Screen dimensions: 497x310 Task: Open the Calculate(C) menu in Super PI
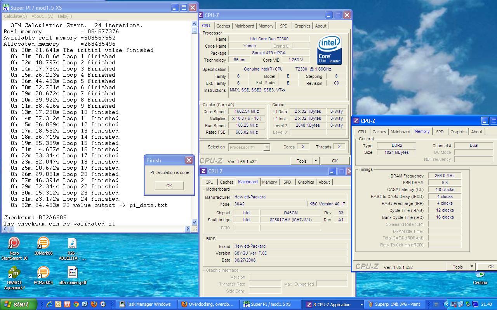point(16,16)
